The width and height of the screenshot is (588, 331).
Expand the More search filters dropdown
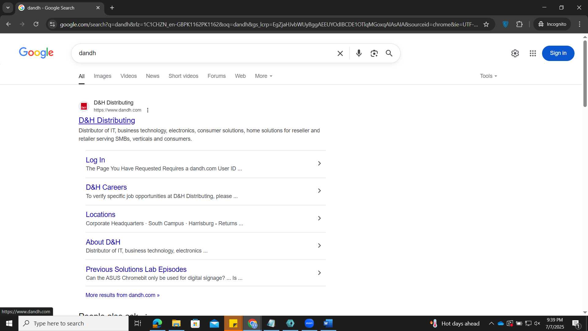tap(264, 76)
